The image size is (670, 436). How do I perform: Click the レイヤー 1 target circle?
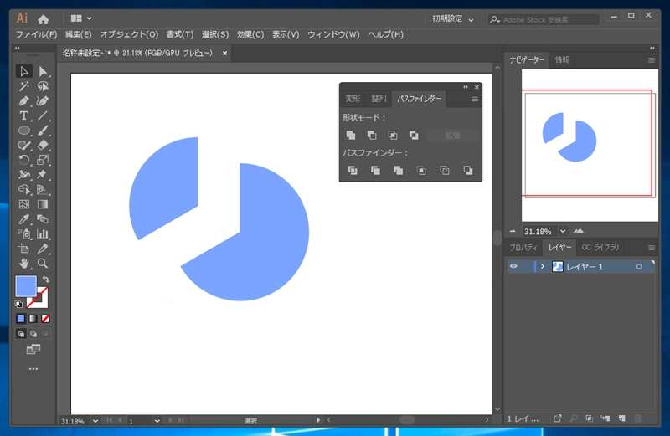(x=639, y=266)
